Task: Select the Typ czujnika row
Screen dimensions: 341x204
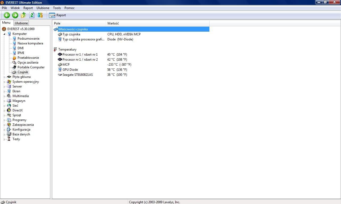Action: pyautogui.click(x=131, y=34)
